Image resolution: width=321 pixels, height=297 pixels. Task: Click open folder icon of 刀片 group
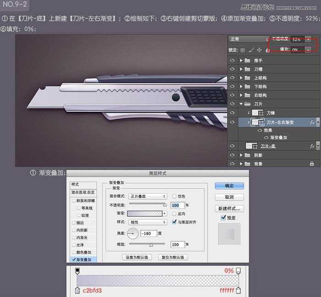click(x=248, y=104)
